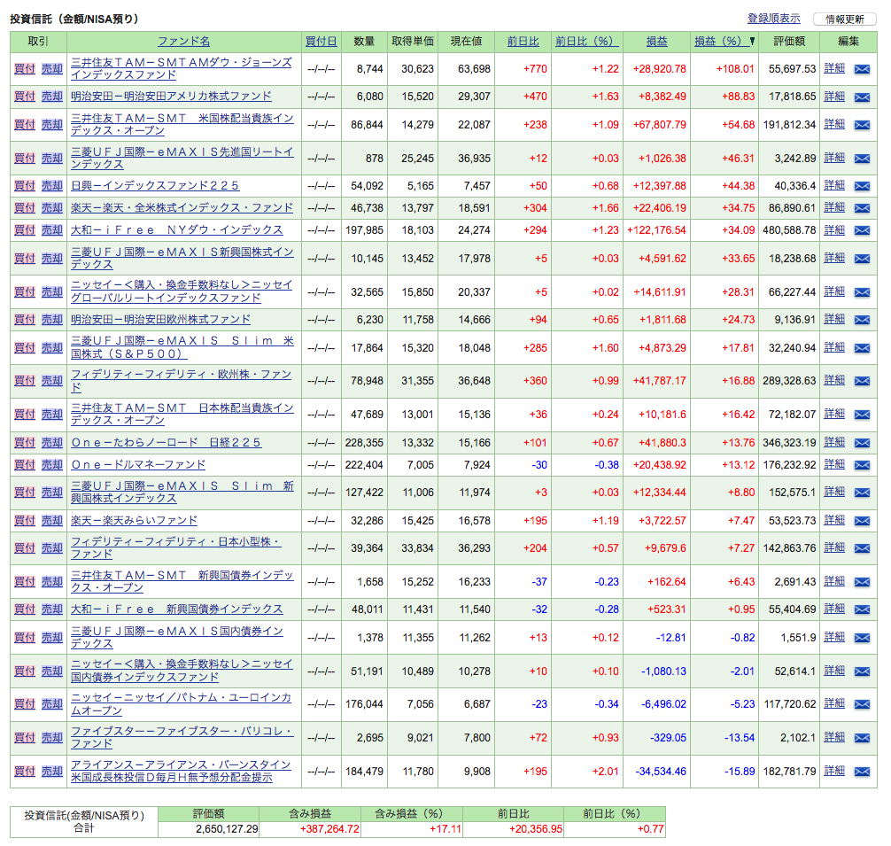This screenshot has height=846, width=891.
Task: Click 登録順表示 link
Action: 773,19
